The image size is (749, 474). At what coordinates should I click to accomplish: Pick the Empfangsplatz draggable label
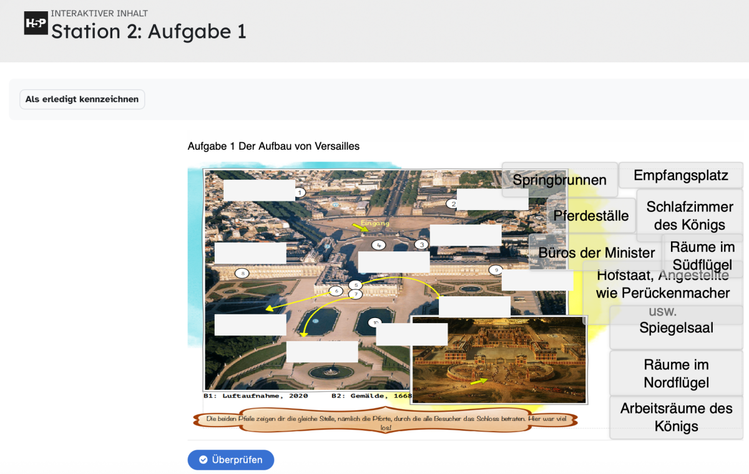pyautogui.click(x=680, y=175)
